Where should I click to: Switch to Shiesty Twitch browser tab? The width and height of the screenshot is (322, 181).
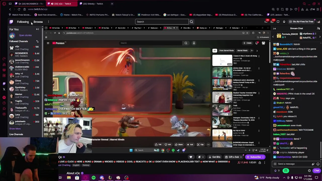coord(93,4)
